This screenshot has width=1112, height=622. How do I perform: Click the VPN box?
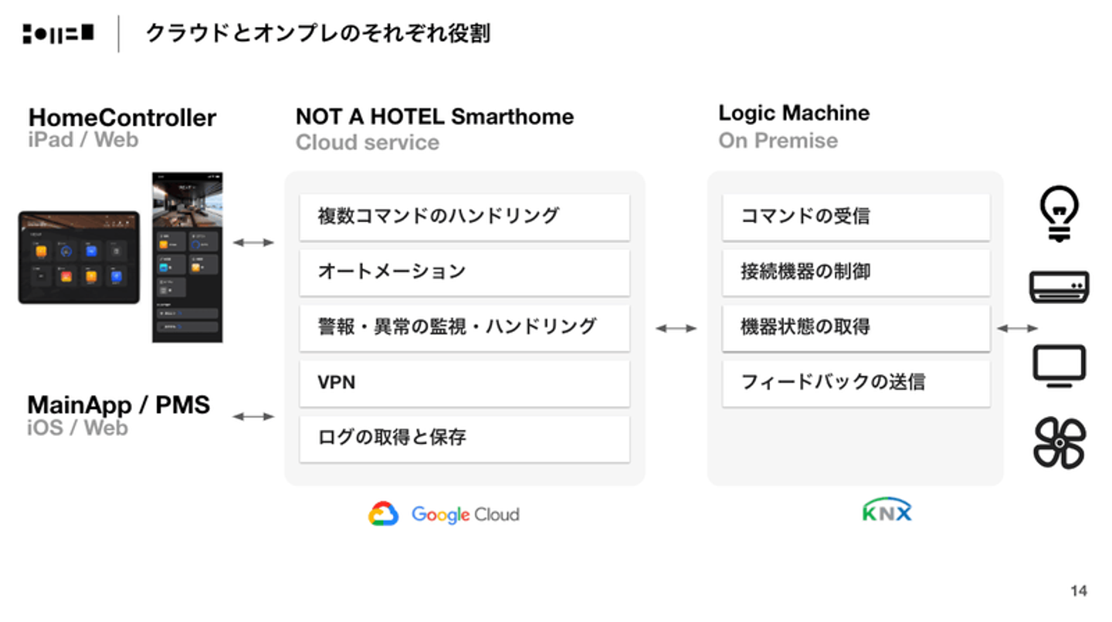464,383
